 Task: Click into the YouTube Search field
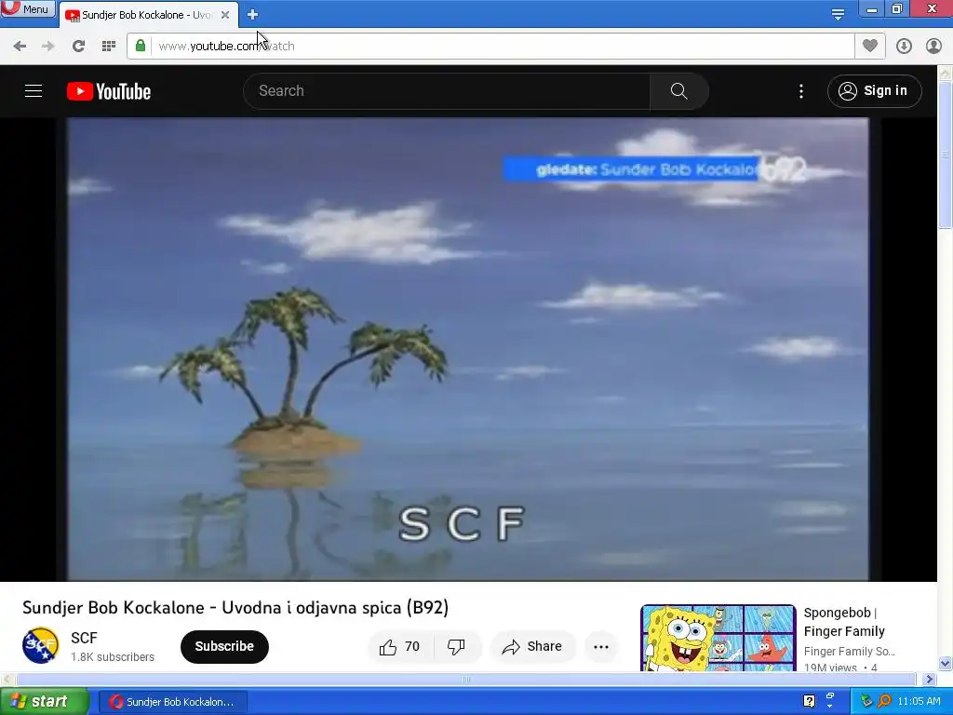click(x=447, y=91)
